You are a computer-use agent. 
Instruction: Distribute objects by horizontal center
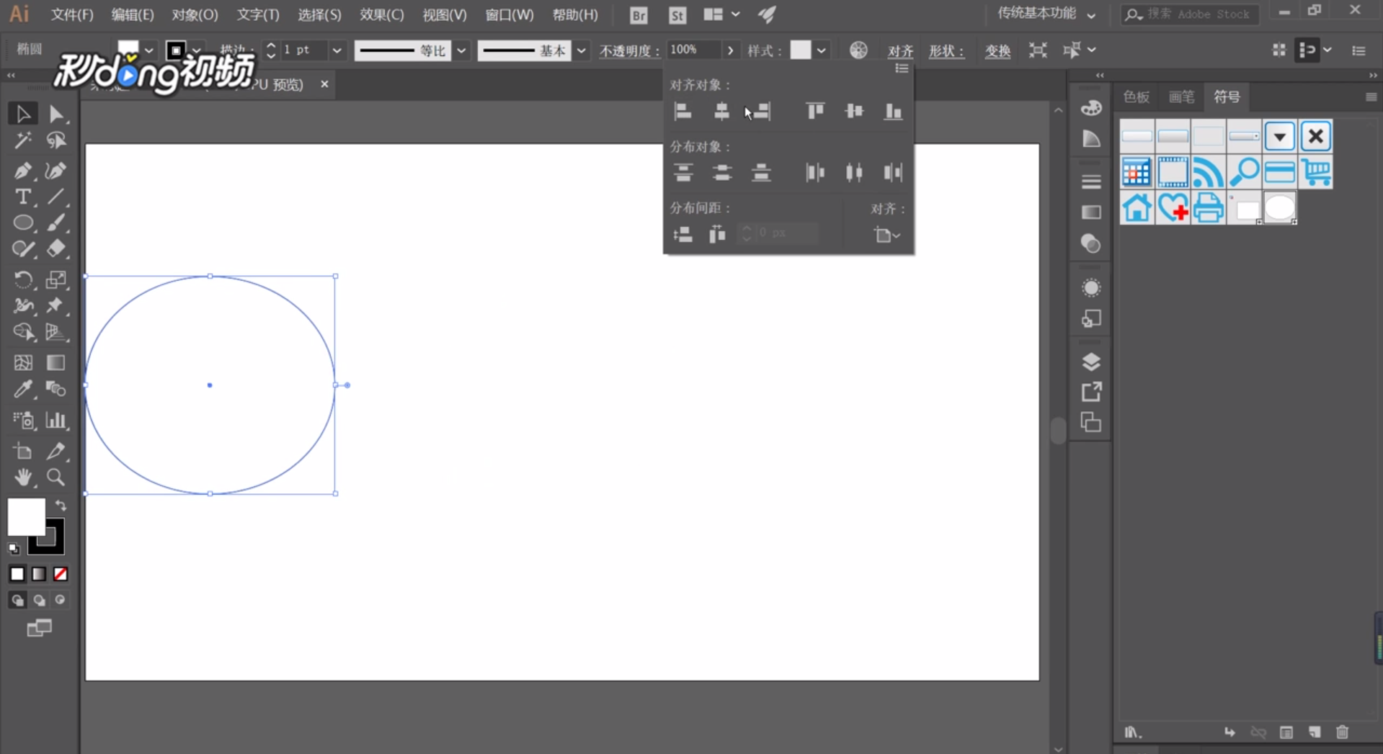click(854, 173)
